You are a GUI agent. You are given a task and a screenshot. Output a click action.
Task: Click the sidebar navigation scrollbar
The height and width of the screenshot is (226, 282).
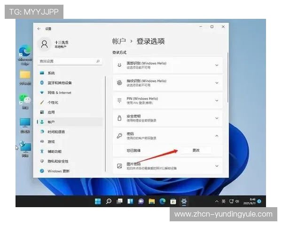coord(105,124)
